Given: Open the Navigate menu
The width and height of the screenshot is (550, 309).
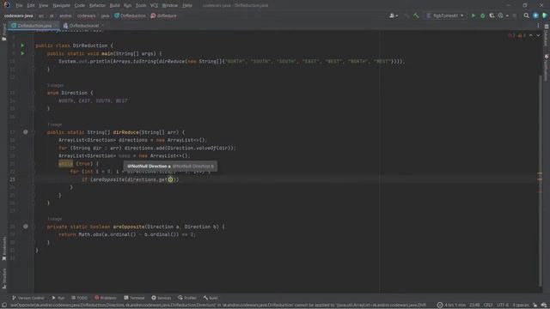Looking at the screenshot, I should point(61,6).
